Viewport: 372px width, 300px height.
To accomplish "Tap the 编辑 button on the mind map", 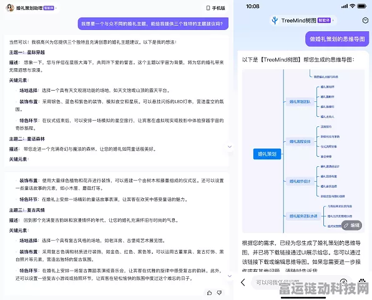I will 351,225.
